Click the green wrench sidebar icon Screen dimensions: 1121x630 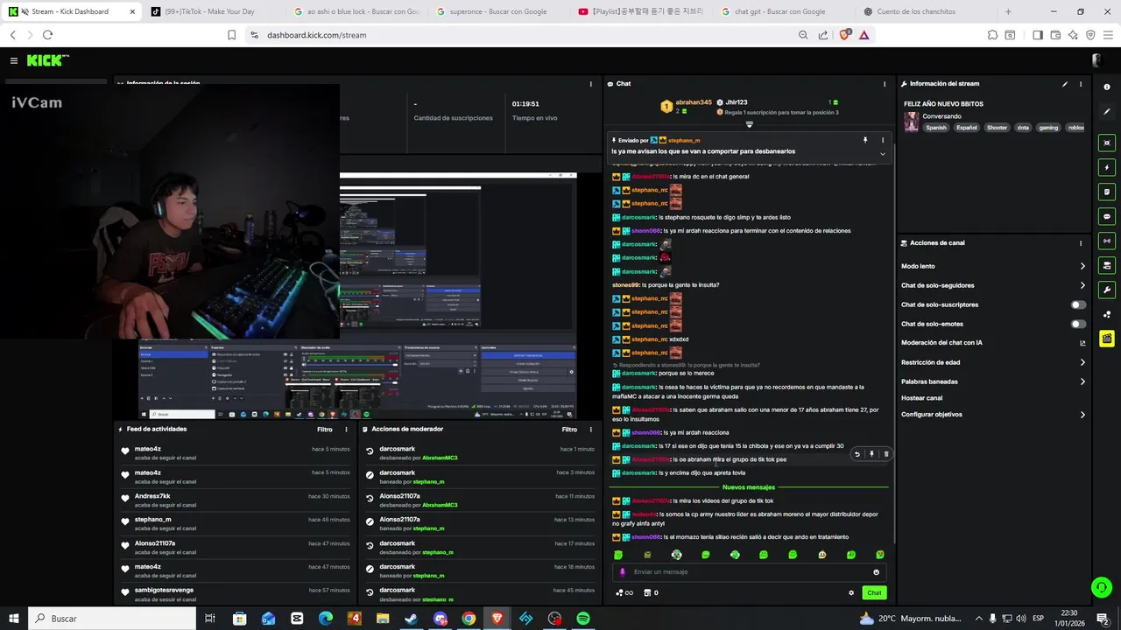click(1107, 290)
